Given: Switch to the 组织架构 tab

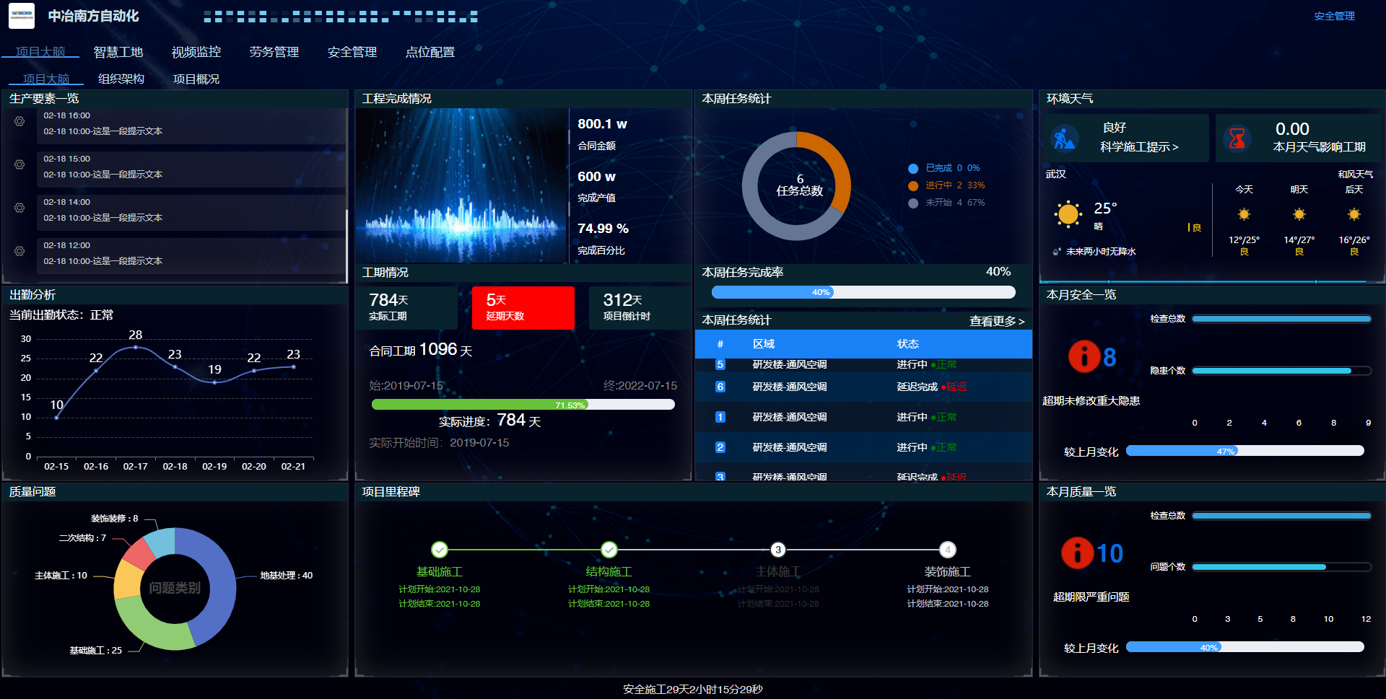Looking at the screenshot, I should pyautogui.click(x=121, y=79).
